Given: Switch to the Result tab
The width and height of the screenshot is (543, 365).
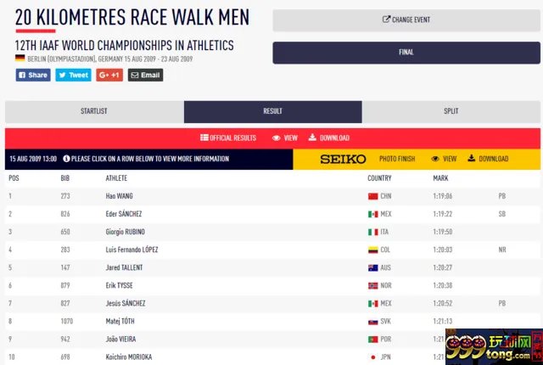Looking at the screenshot, I should click(273, 111).
